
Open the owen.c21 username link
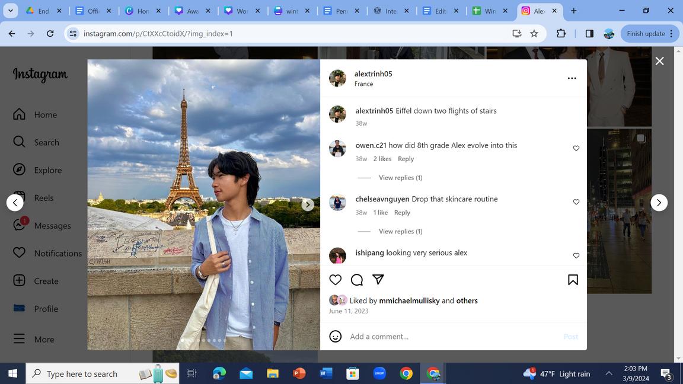(x=371, y=145)
